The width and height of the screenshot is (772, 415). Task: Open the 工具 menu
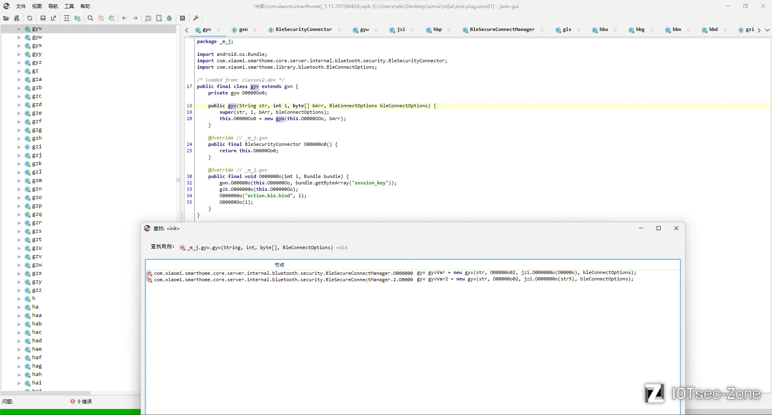69,6
